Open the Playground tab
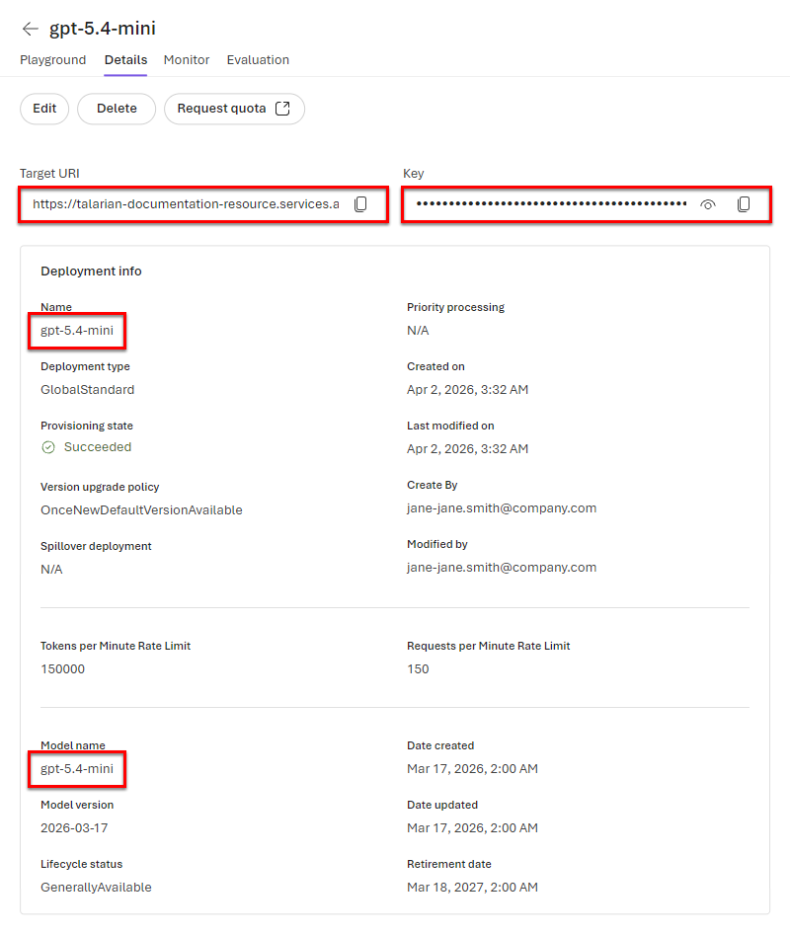 pyautogui.click(x=53, y=60)
